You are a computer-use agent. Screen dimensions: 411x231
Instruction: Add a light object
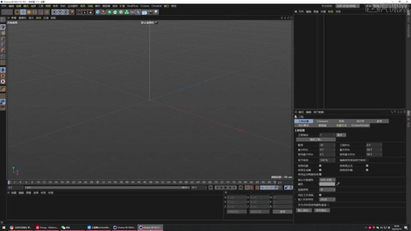(x=156, y=12)
